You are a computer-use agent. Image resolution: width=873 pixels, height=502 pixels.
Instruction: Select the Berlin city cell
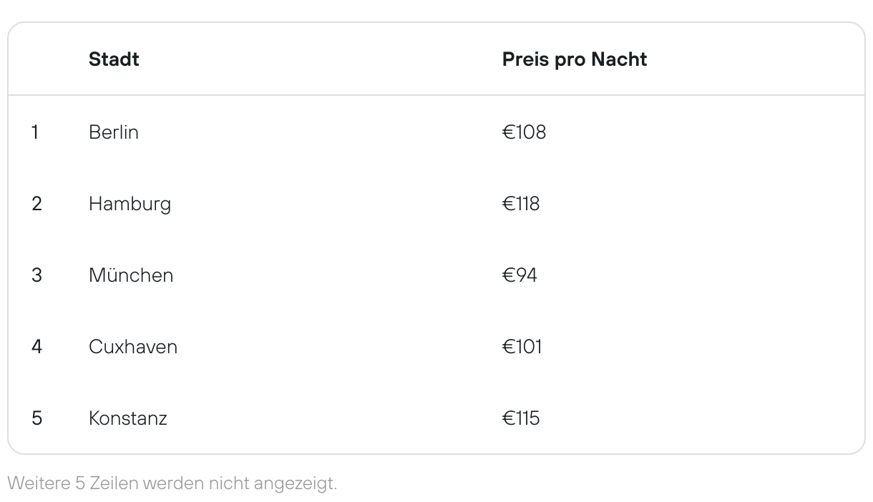click(114, 132)
